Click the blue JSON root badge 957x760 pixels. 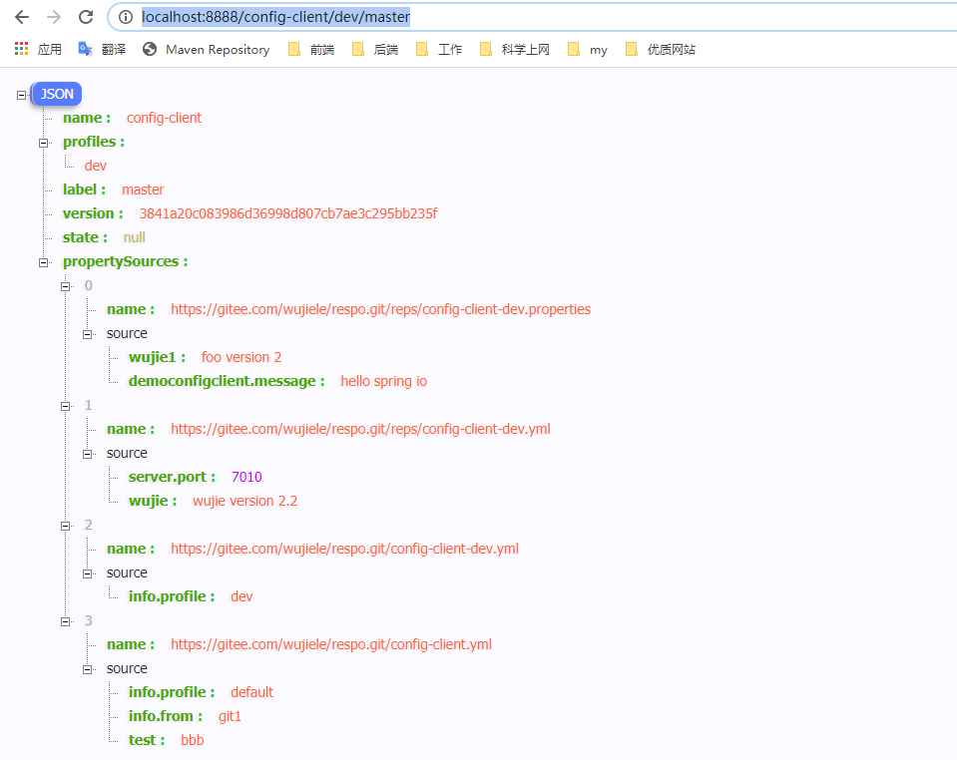57,94
